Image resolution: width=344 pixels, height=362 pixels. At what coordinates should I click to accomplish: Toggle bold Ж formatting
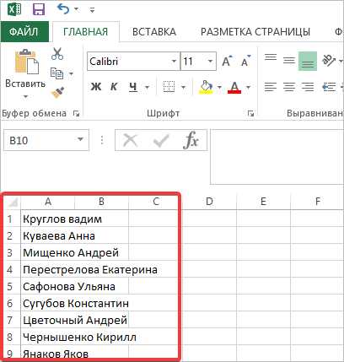coord(96,87)
